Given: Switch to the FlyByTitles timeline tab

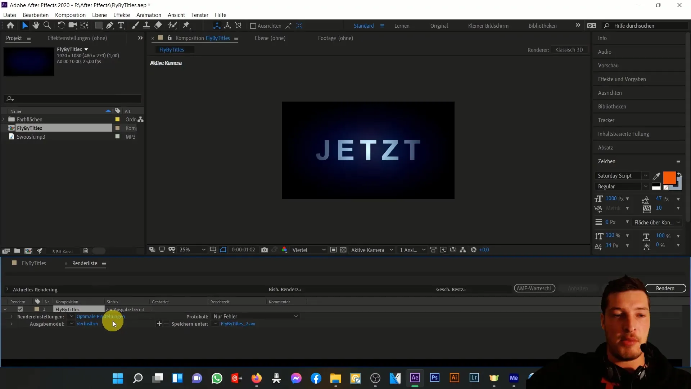Looking at the screenshot, I should click(x=34, y=263).
